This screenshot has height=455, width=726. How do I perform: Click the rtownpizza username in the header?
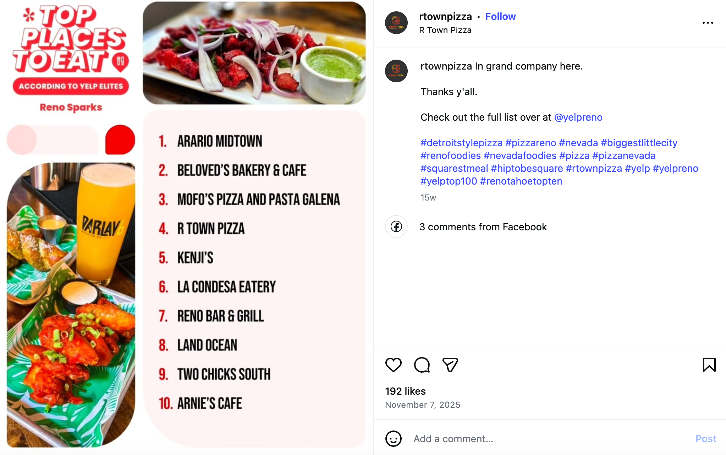(x=445, y=16)
